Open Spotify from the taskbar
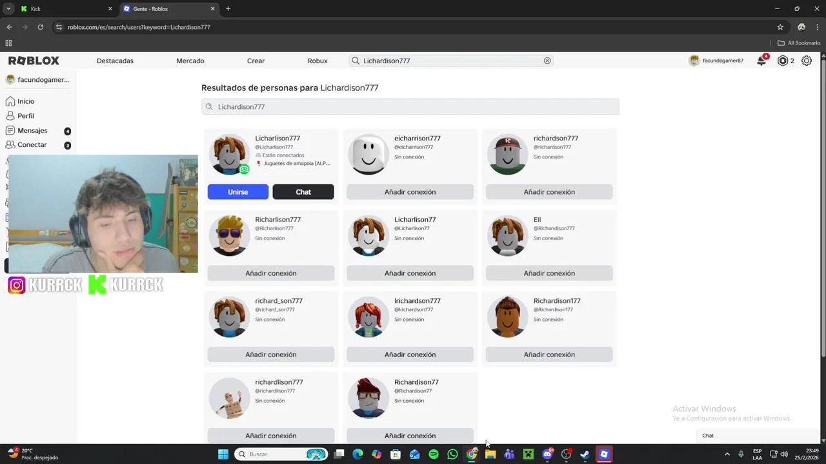Image resolution: width=826 pixels, height=464 pixels. pyautogui.click(x=434, y=454)
